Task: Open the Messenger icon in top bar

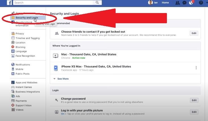Action: 184,3
